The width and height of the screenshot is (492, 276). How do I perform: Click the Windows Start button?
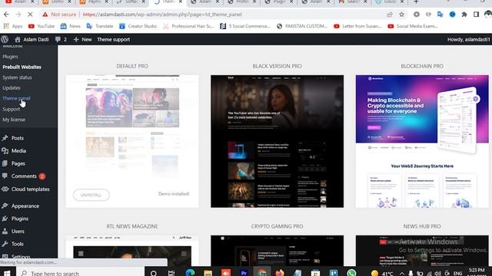[x=7, y=273]
